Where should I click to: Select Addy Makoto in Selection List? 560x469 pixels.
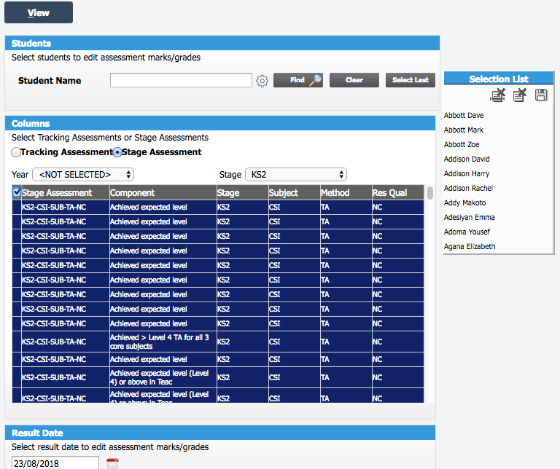click(x=464, y=202)
